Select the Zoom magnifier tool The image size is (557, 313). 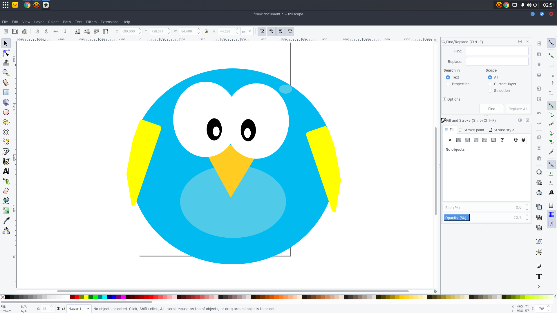6,73
